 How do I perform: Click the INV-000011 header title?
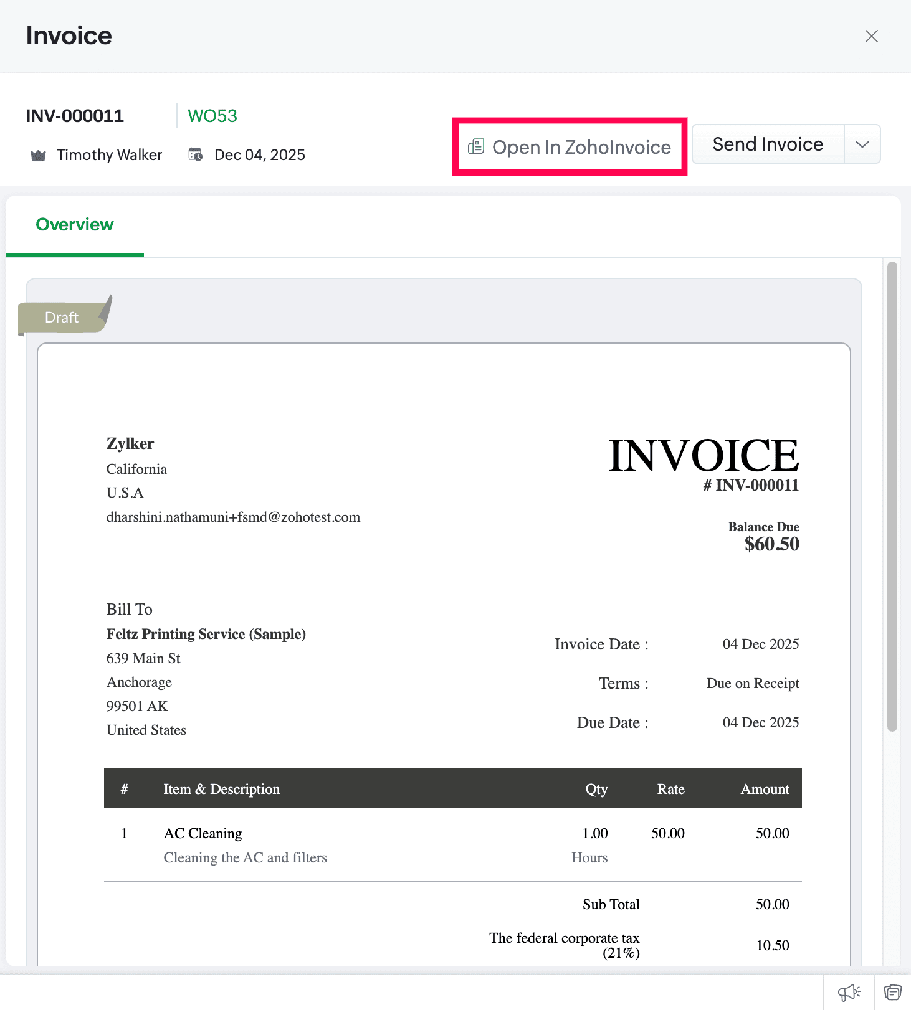[75, 116]
